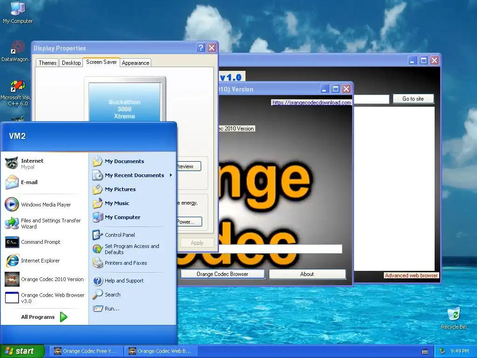Click the Orange Codec Browser button

pos(222,274)
